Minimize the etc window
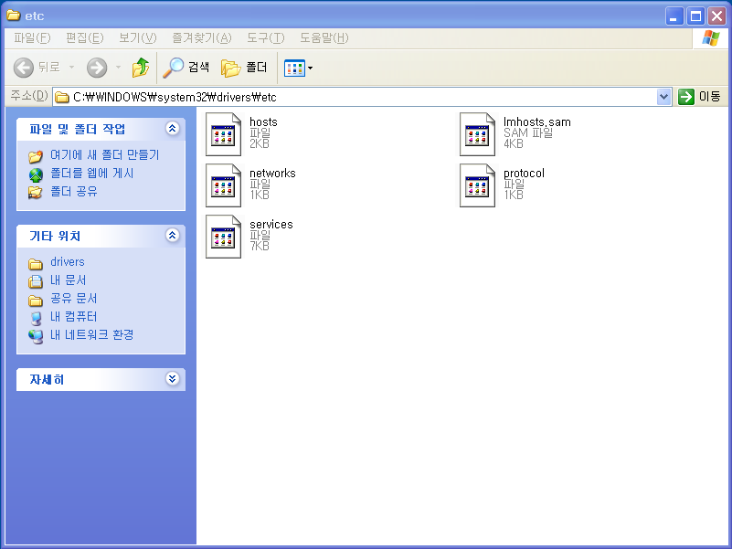Viewport: 732px width, 549px height. (674, 16)
